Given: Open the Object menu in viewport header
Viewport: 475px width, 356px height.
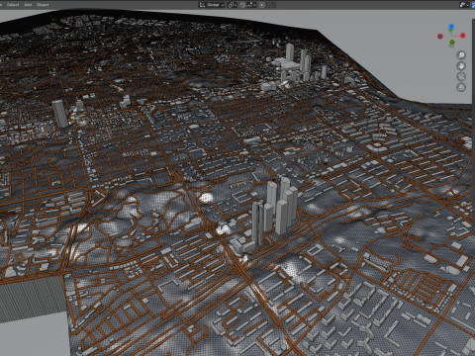Looking at the screenshot, I should [43, 5].
